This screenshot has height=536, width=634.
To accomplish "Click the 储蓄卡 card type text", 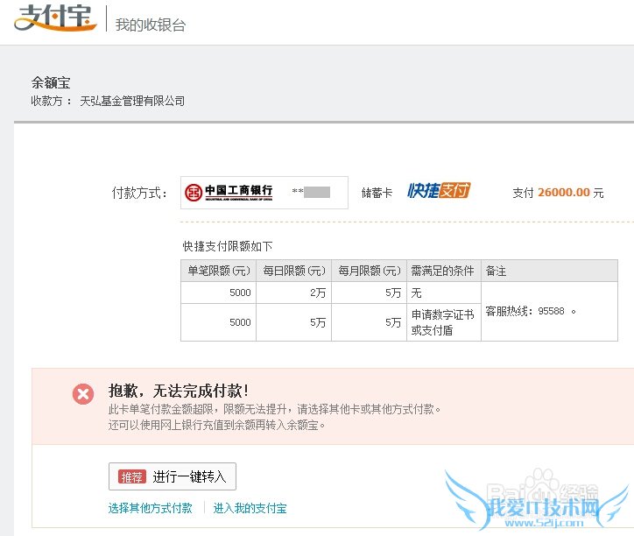I will [377, 193].
